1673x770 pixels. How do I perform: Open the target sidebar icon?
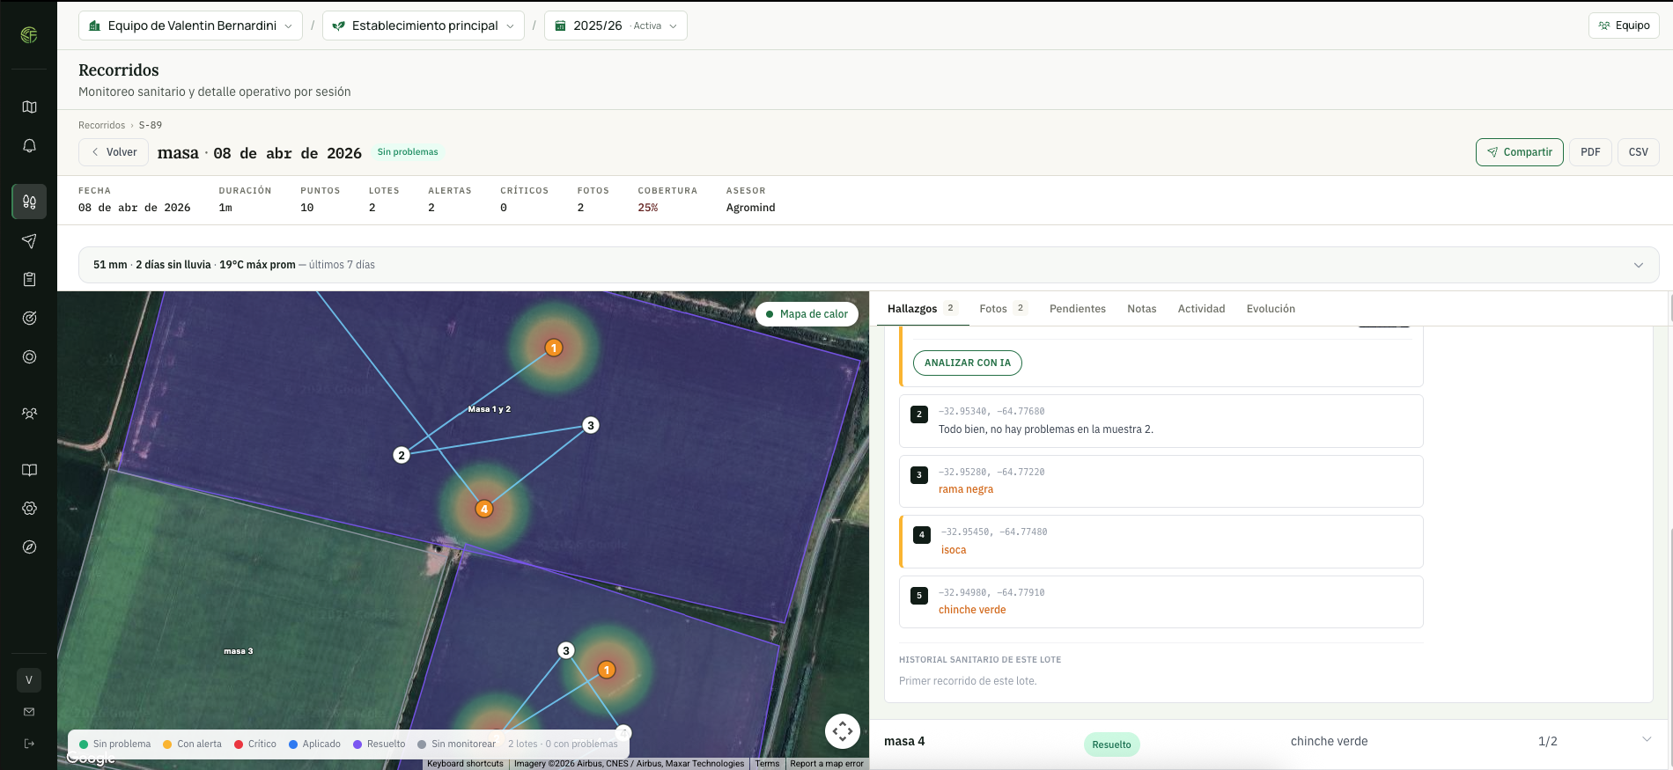click(x=29, y=319)
